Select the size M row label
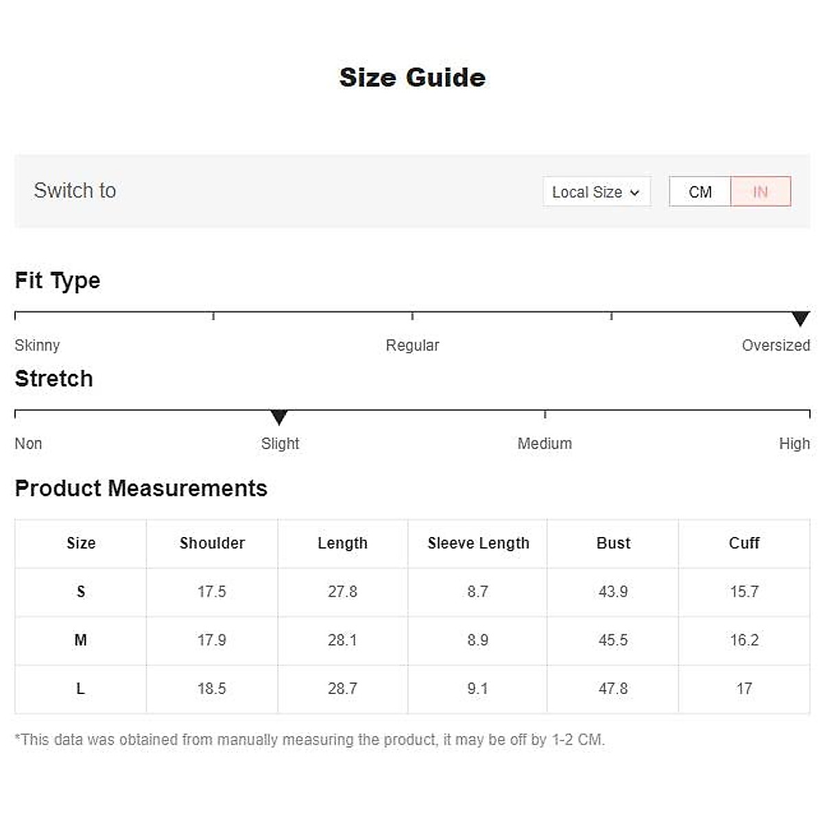 click(x=81, y=640)
